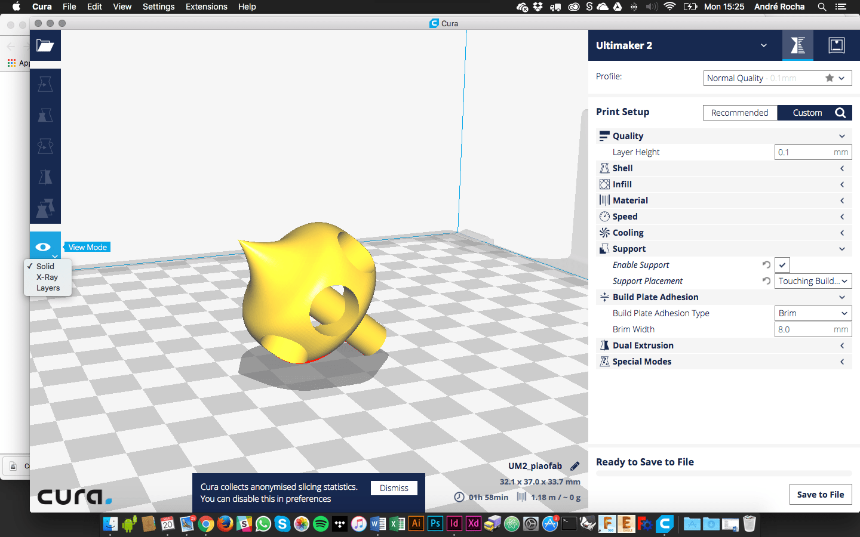Toggle the Enable Support checkbox
The height and width of the screenshot is (537, 860).
(782, 264)
